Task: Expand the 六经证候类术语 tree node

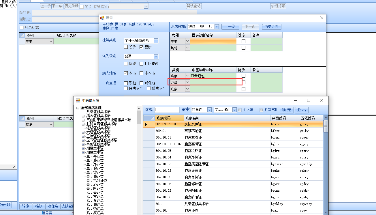Action: point(83,132)
